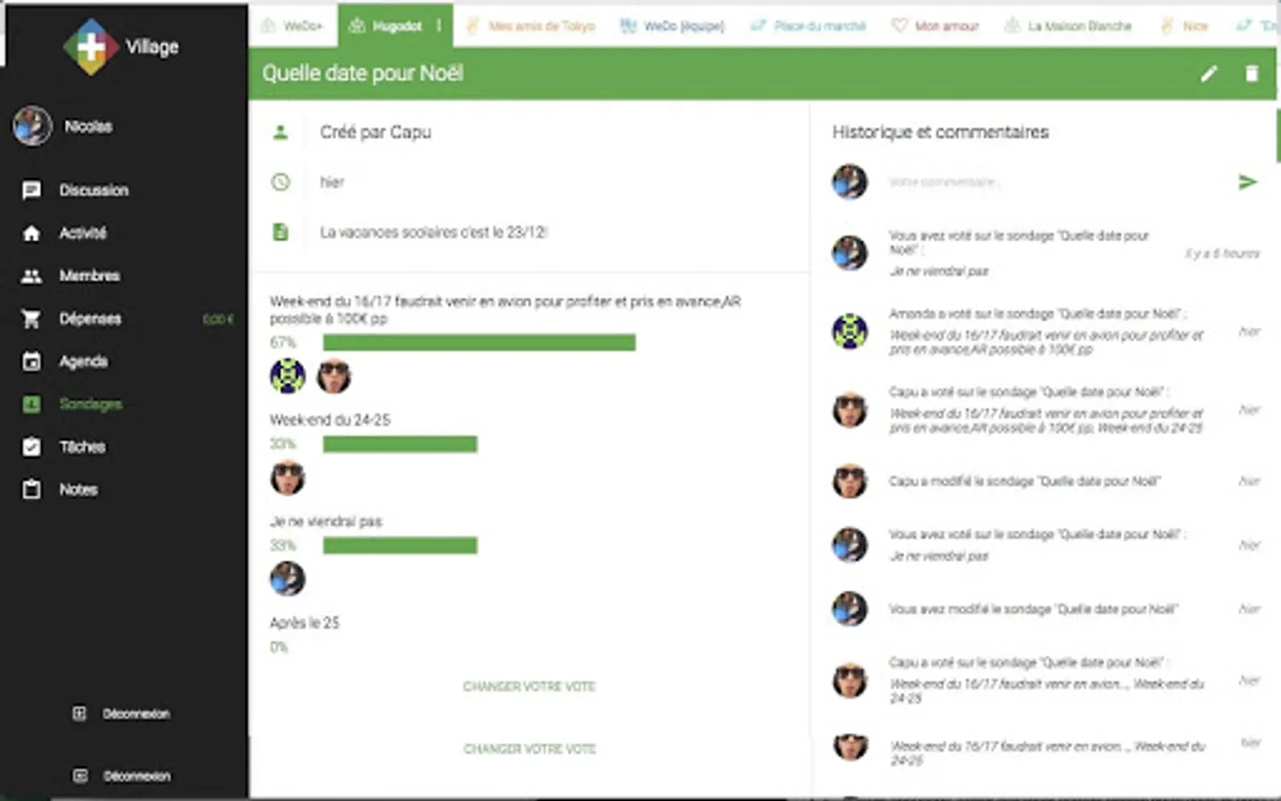Click Amanda's avatar in the history list
Viewport: 1281px width, 801px height.
click(x=850, y=331)
